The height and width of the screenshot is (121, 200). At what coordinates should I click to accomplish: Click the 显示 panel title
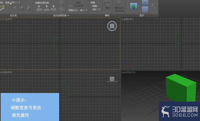pos(142,16)
